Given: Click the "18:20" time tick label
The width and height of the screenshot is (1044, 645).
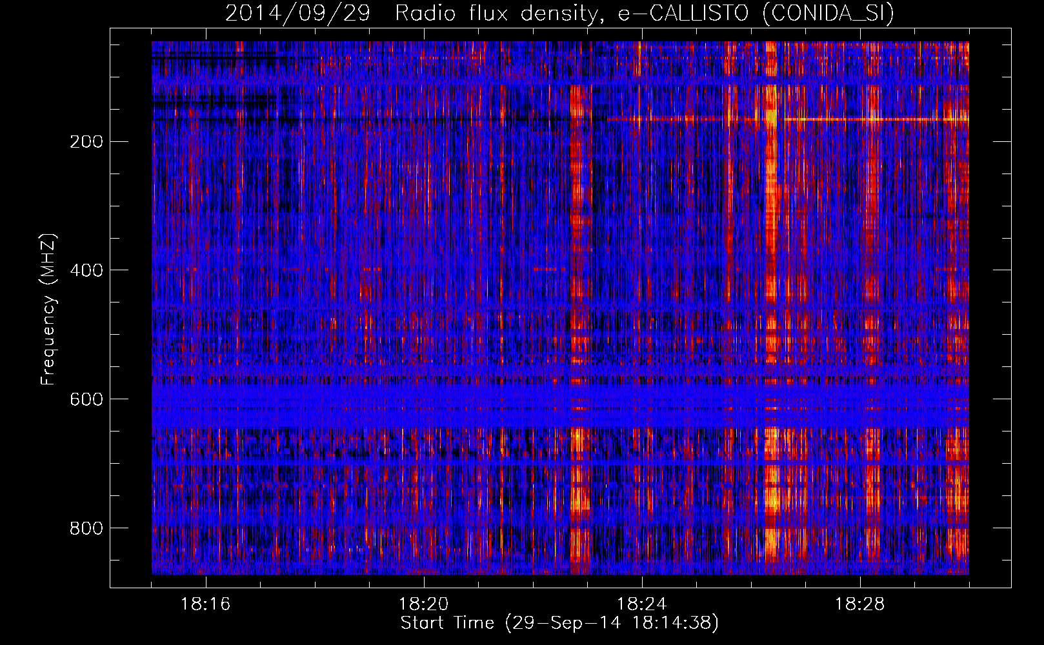Looking at the screenshot, I should [424, 604].
